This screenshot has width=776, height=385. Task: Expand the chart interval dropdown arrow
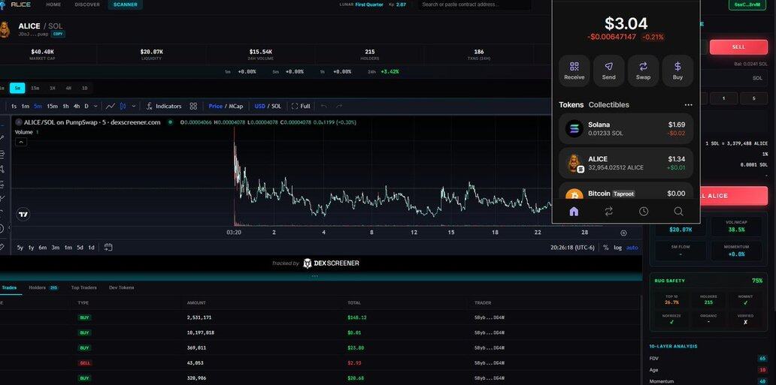point(95,107)
